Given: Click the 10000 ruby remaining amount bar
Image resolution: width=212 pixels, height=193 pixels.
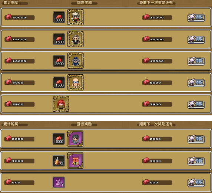Looking at the screenshot, I should tap(157, 61).
